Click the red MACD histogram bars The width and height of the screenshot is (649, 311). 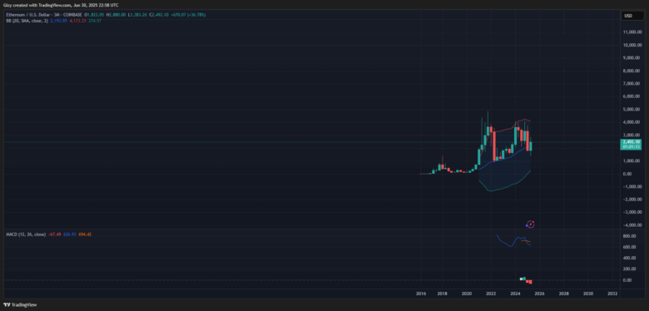[529, 282]
